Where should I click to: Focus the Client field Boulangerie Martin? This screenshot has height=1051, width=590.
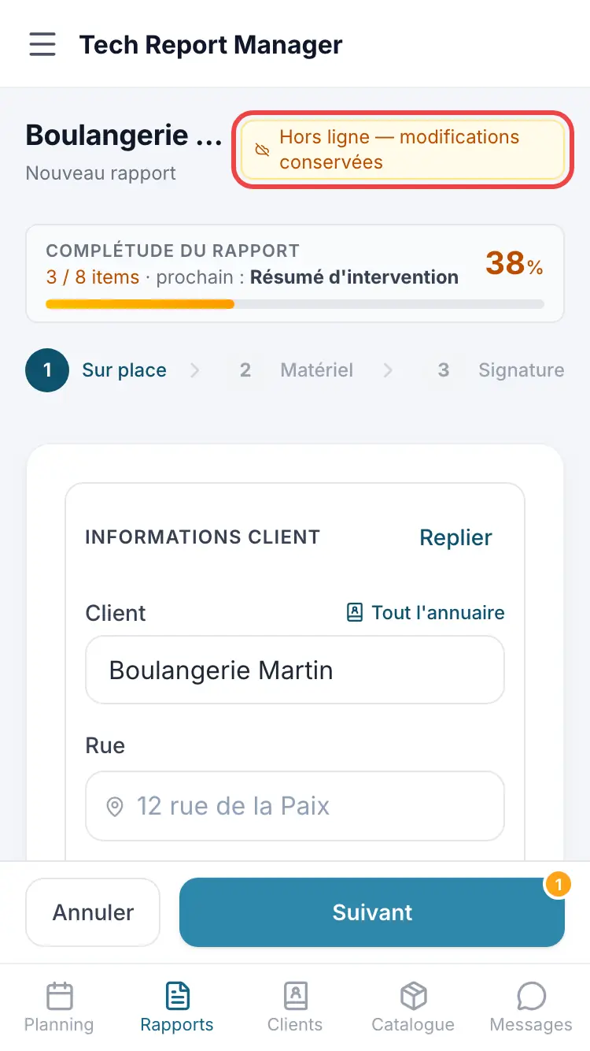click(295, 670)
